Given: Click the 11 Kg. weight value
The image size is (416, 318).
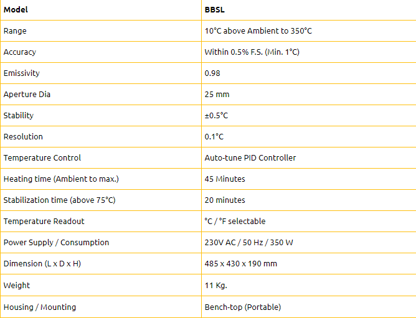Looking at the screenshot, I should 216,286.
